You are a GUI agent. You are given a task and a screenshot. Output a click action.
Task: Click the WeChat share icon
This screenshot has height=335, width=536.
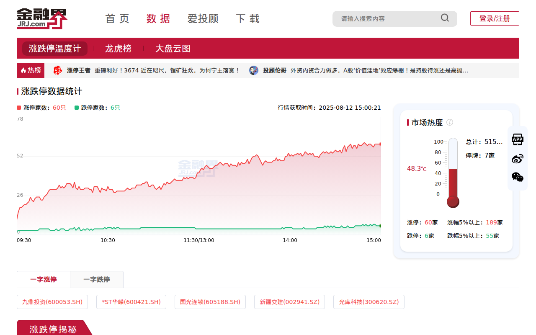coord(518,177)
